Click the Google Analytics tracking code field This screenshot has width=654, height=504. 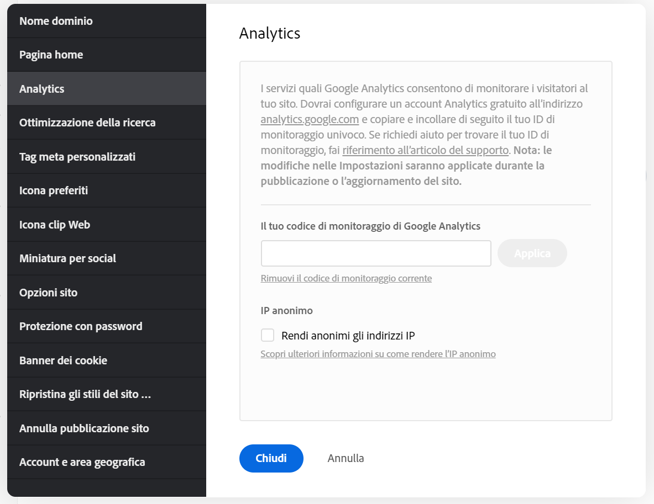pos(376,253)
